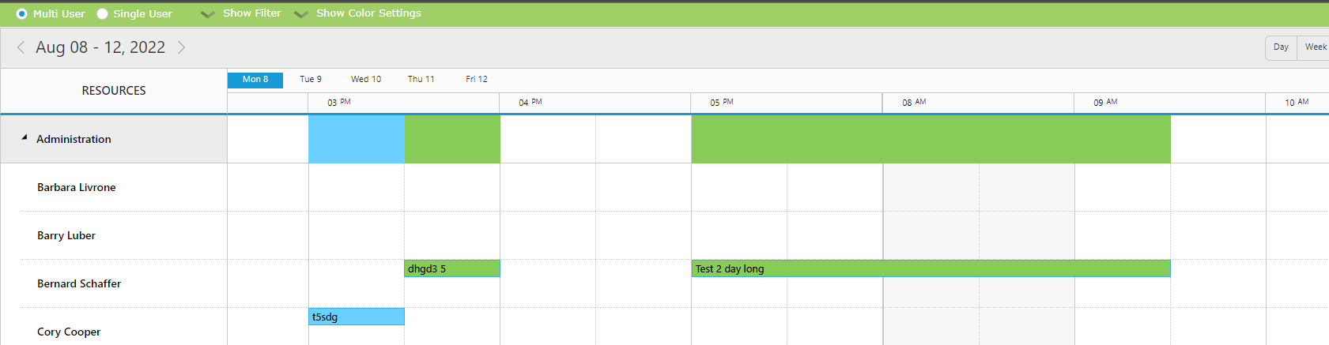Select the Barbara Livrone resource row

[77, 187]
